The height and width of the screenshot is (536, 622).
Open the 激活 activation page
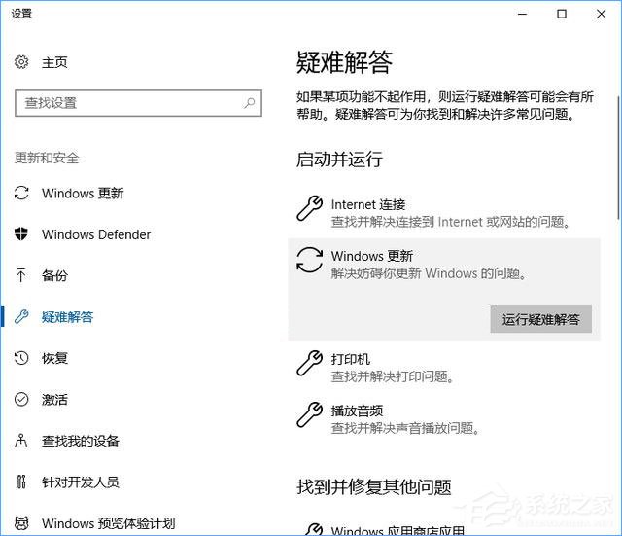click(54, 400)
